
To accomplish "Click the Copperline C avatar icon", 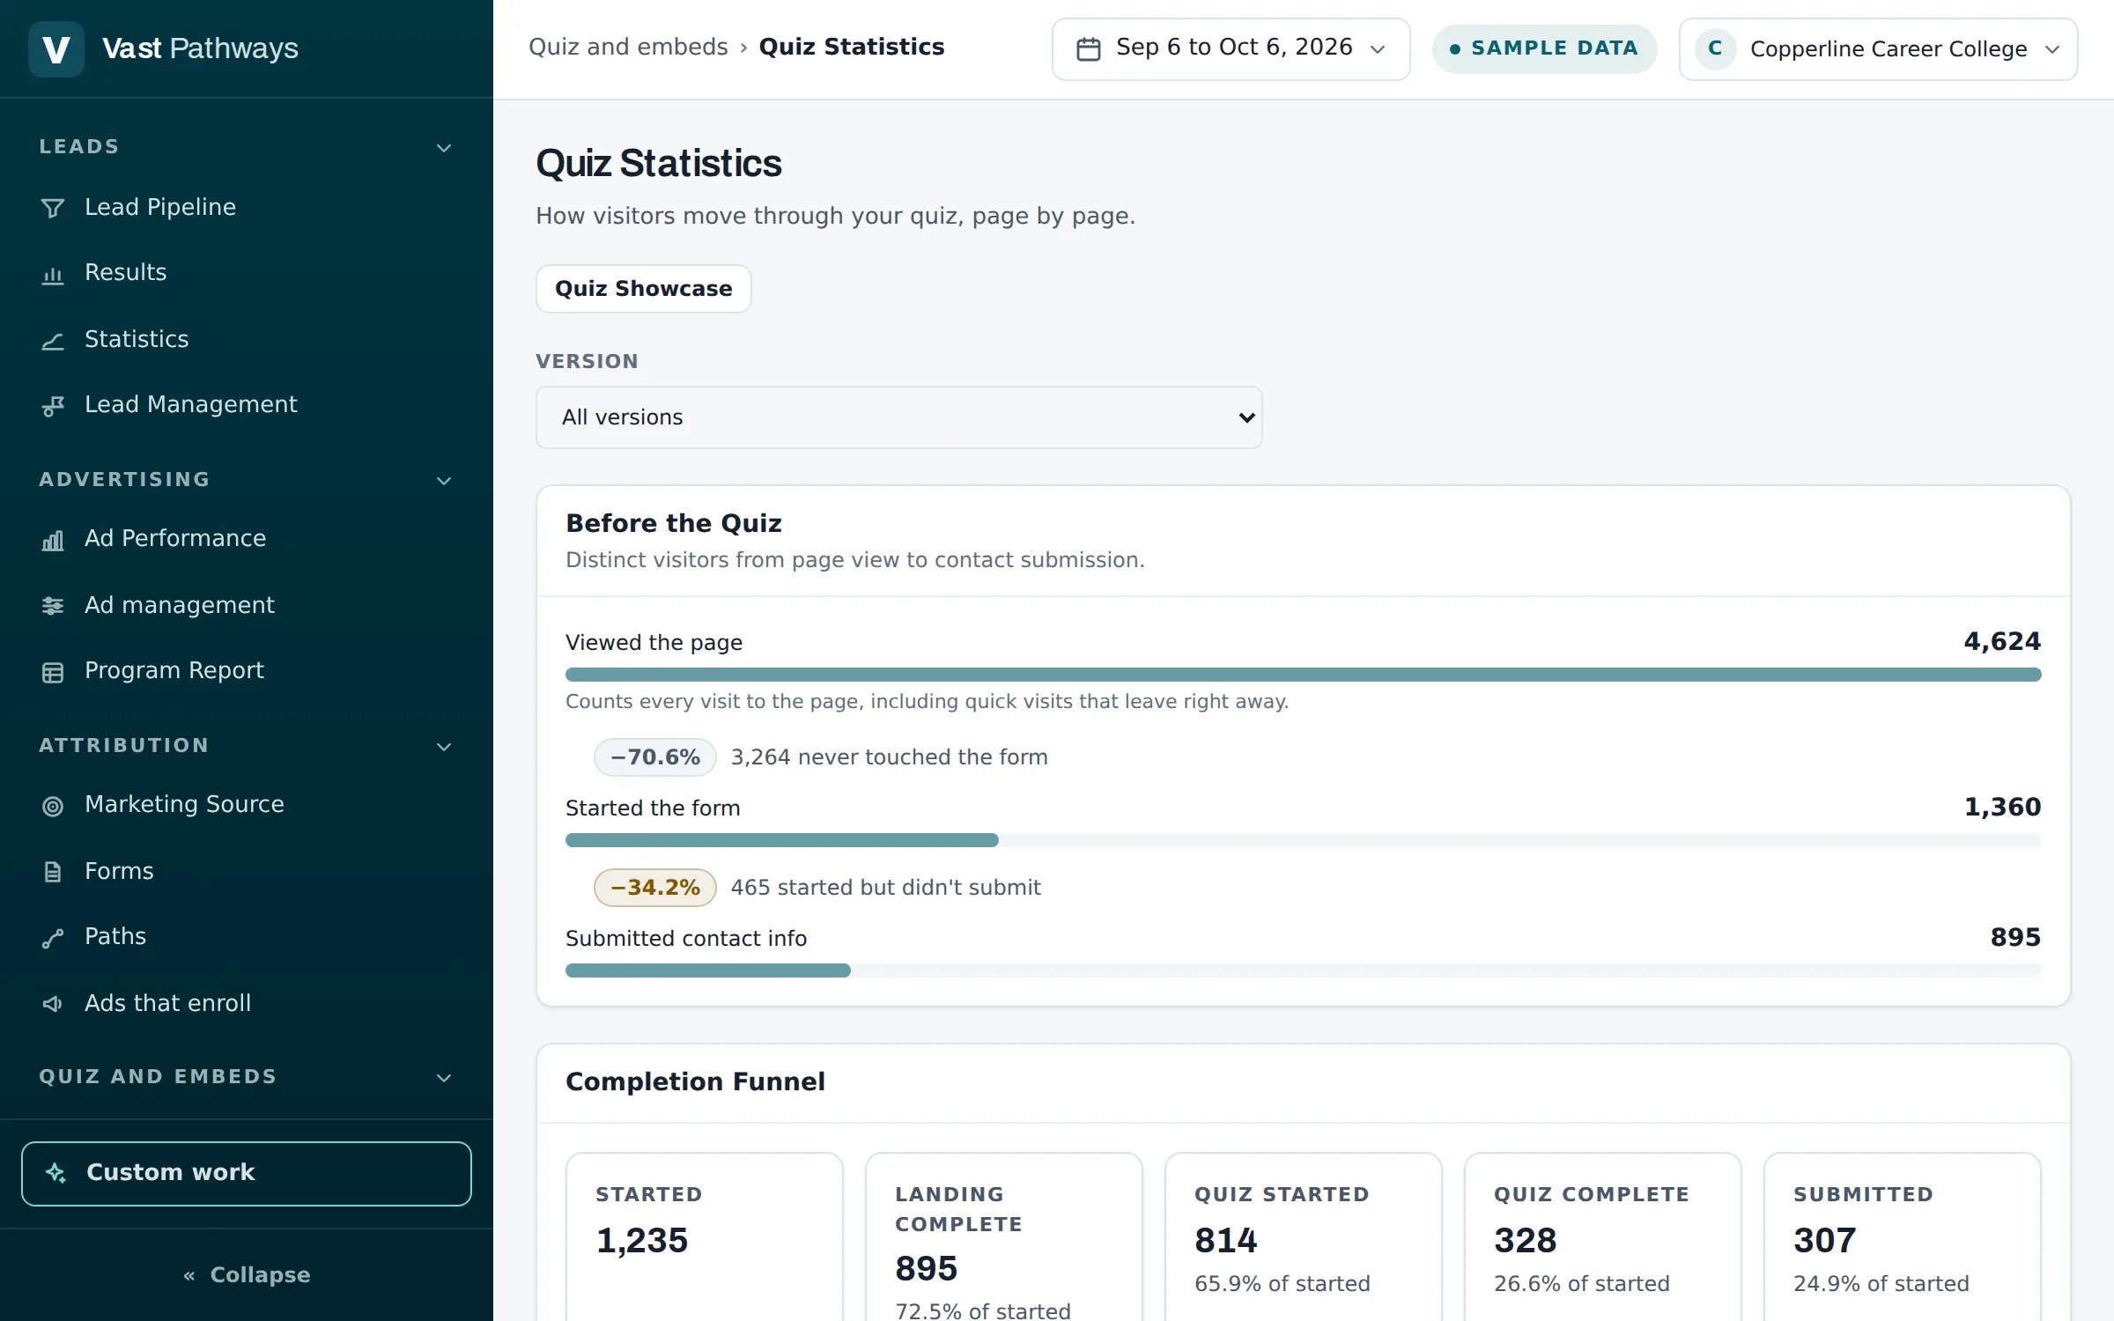I will coord(1715,48).
